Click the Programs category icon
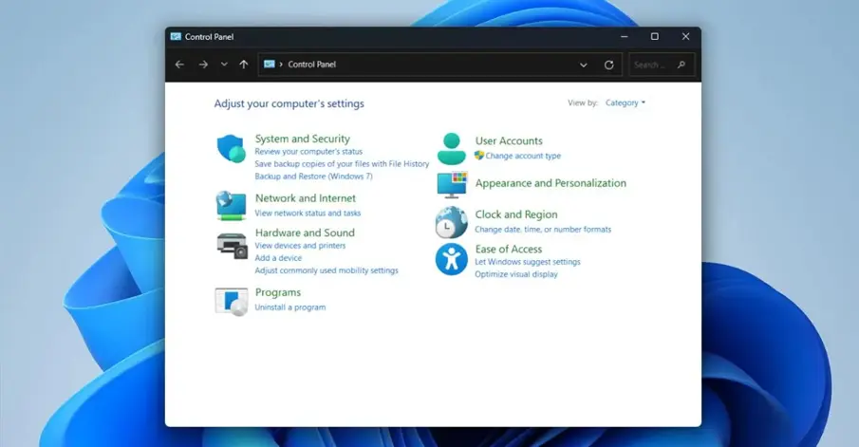 click(231, 300)
